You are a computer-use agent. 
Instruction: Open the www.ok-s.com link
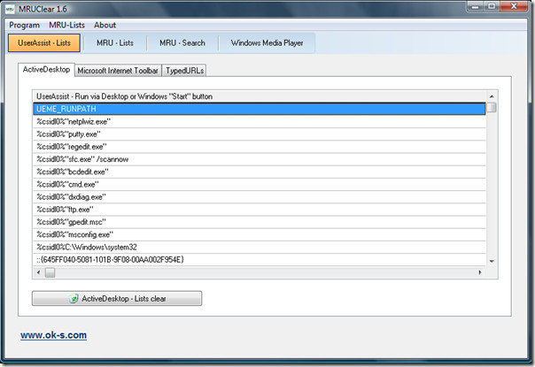[53, 335]
